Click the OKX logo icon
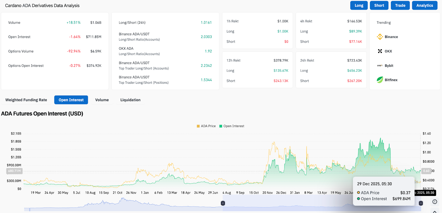Screen dimensions: 442x213 (380, 51)
